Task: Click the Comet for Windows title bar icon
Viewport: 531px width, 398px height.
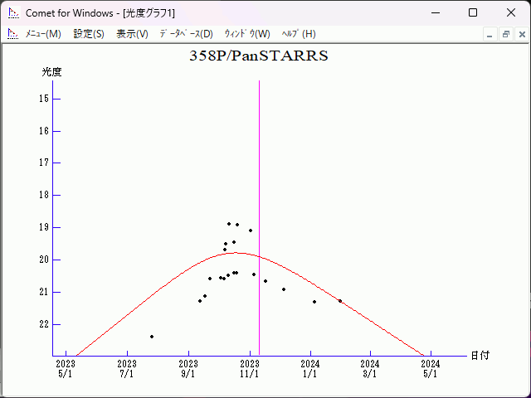Action: 12,12
